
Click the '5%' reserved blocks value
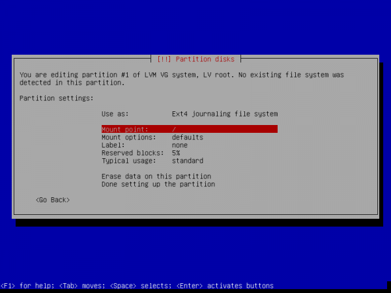176,153
